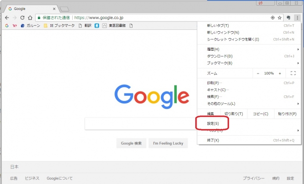Click the I'm Feeling Lucky button

(x=168, y=143)
